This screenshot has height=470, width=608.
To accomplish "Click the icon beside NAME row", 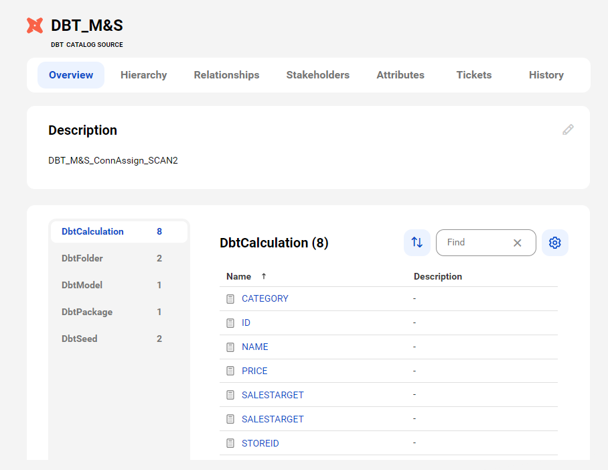I will [230, 347].
